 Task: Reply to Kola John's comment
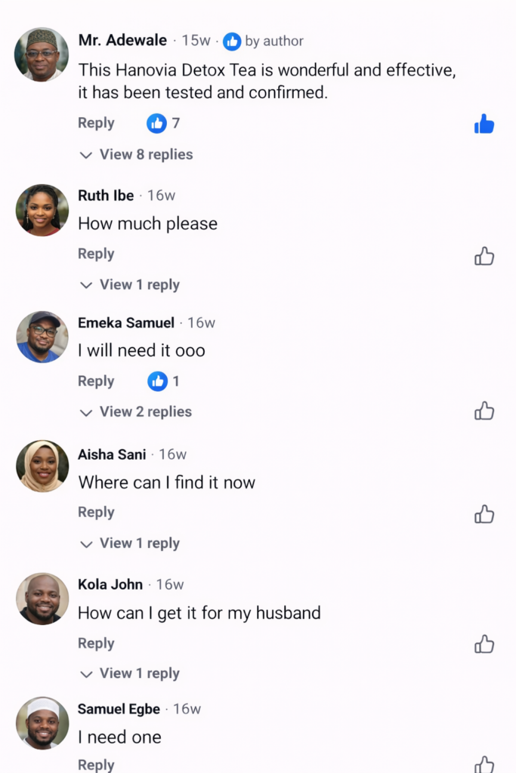(96, 643)
